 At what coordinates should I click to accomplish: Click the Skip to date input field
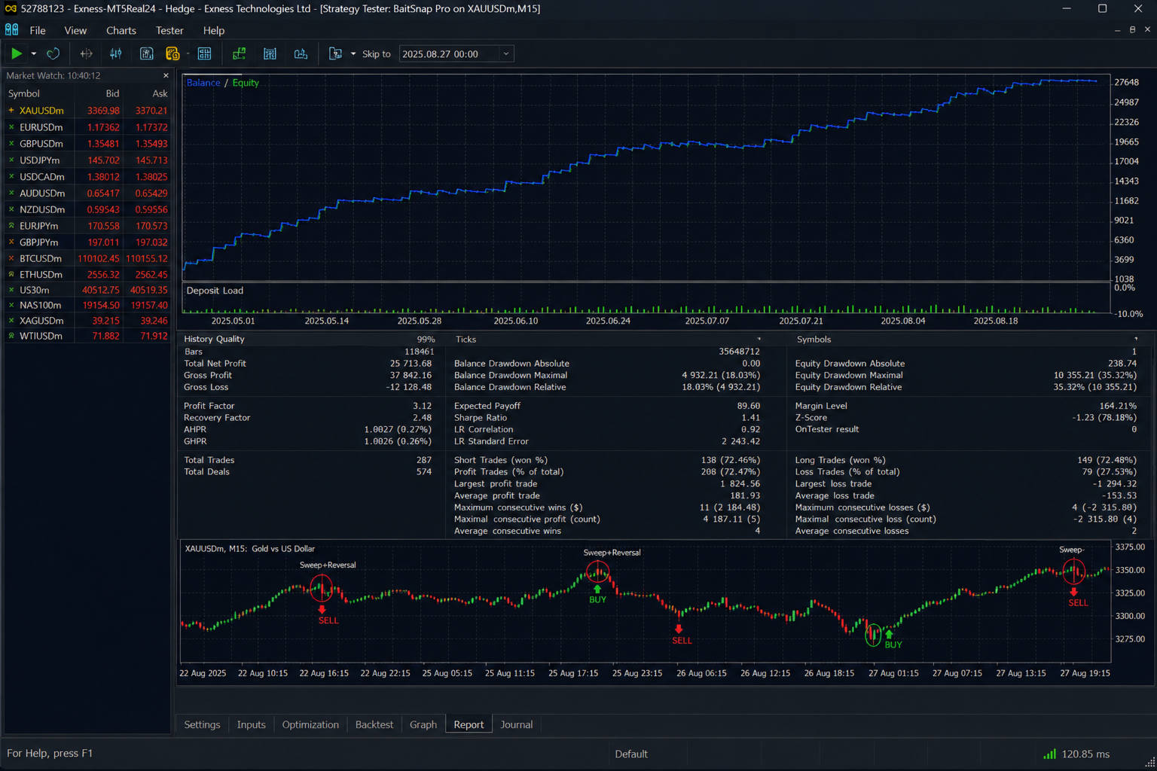449,53
